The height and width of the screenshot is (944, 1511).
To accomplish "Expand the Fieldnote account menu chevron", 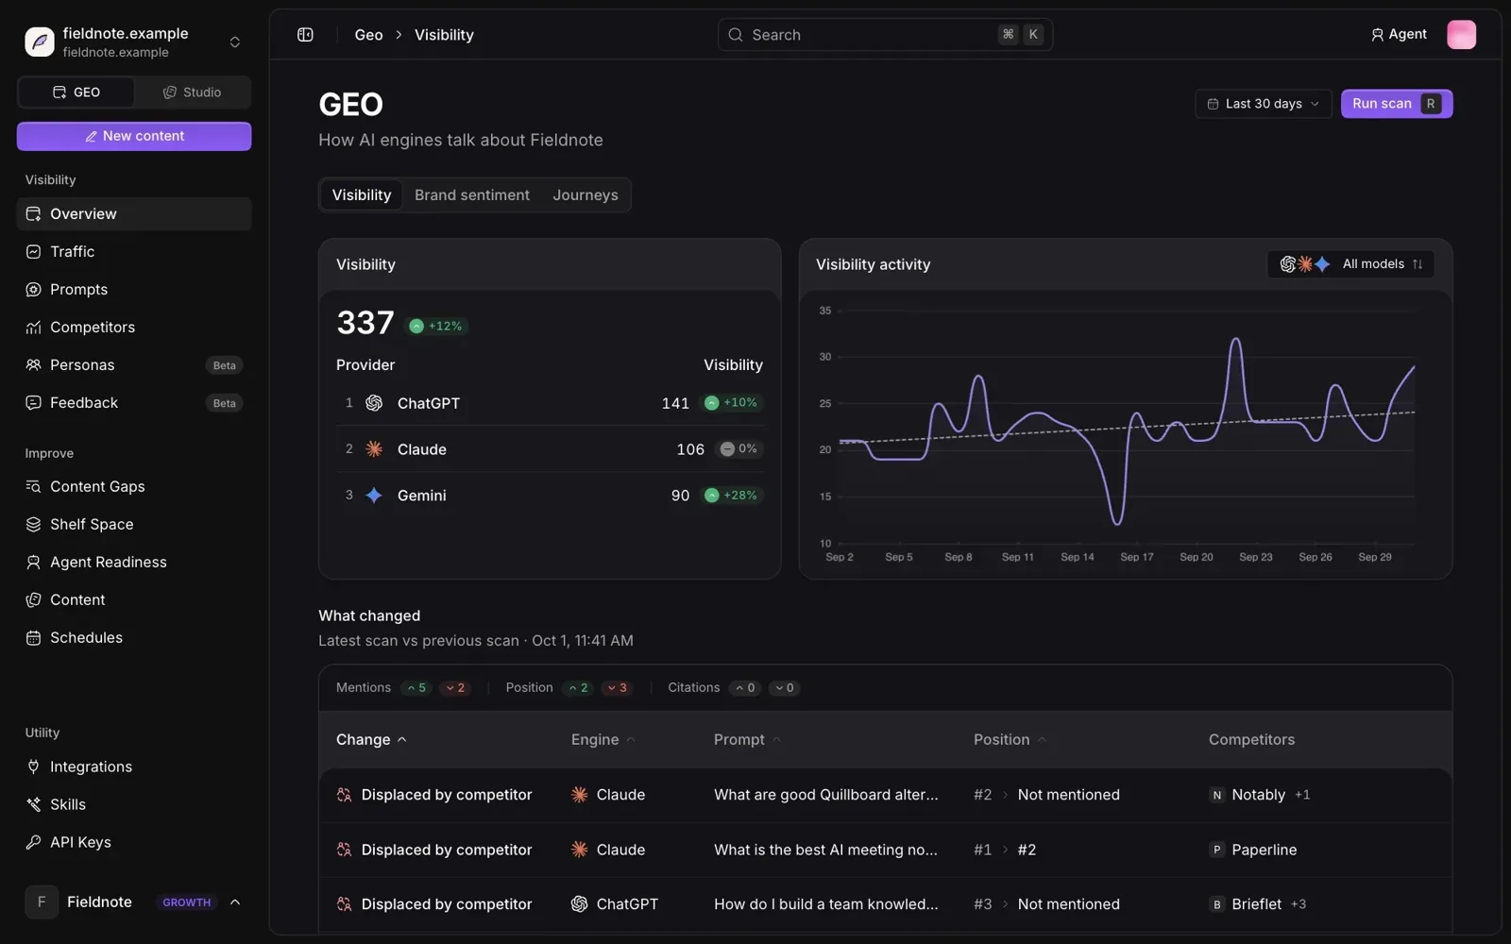I will [x=235, y=902].
